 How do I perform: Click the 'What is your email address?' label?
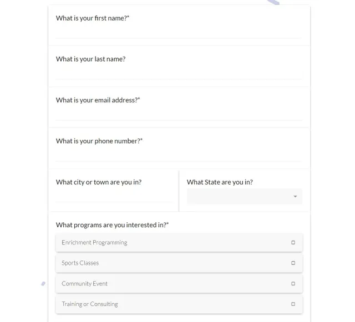pyautogui.click(x=98, y=100)
